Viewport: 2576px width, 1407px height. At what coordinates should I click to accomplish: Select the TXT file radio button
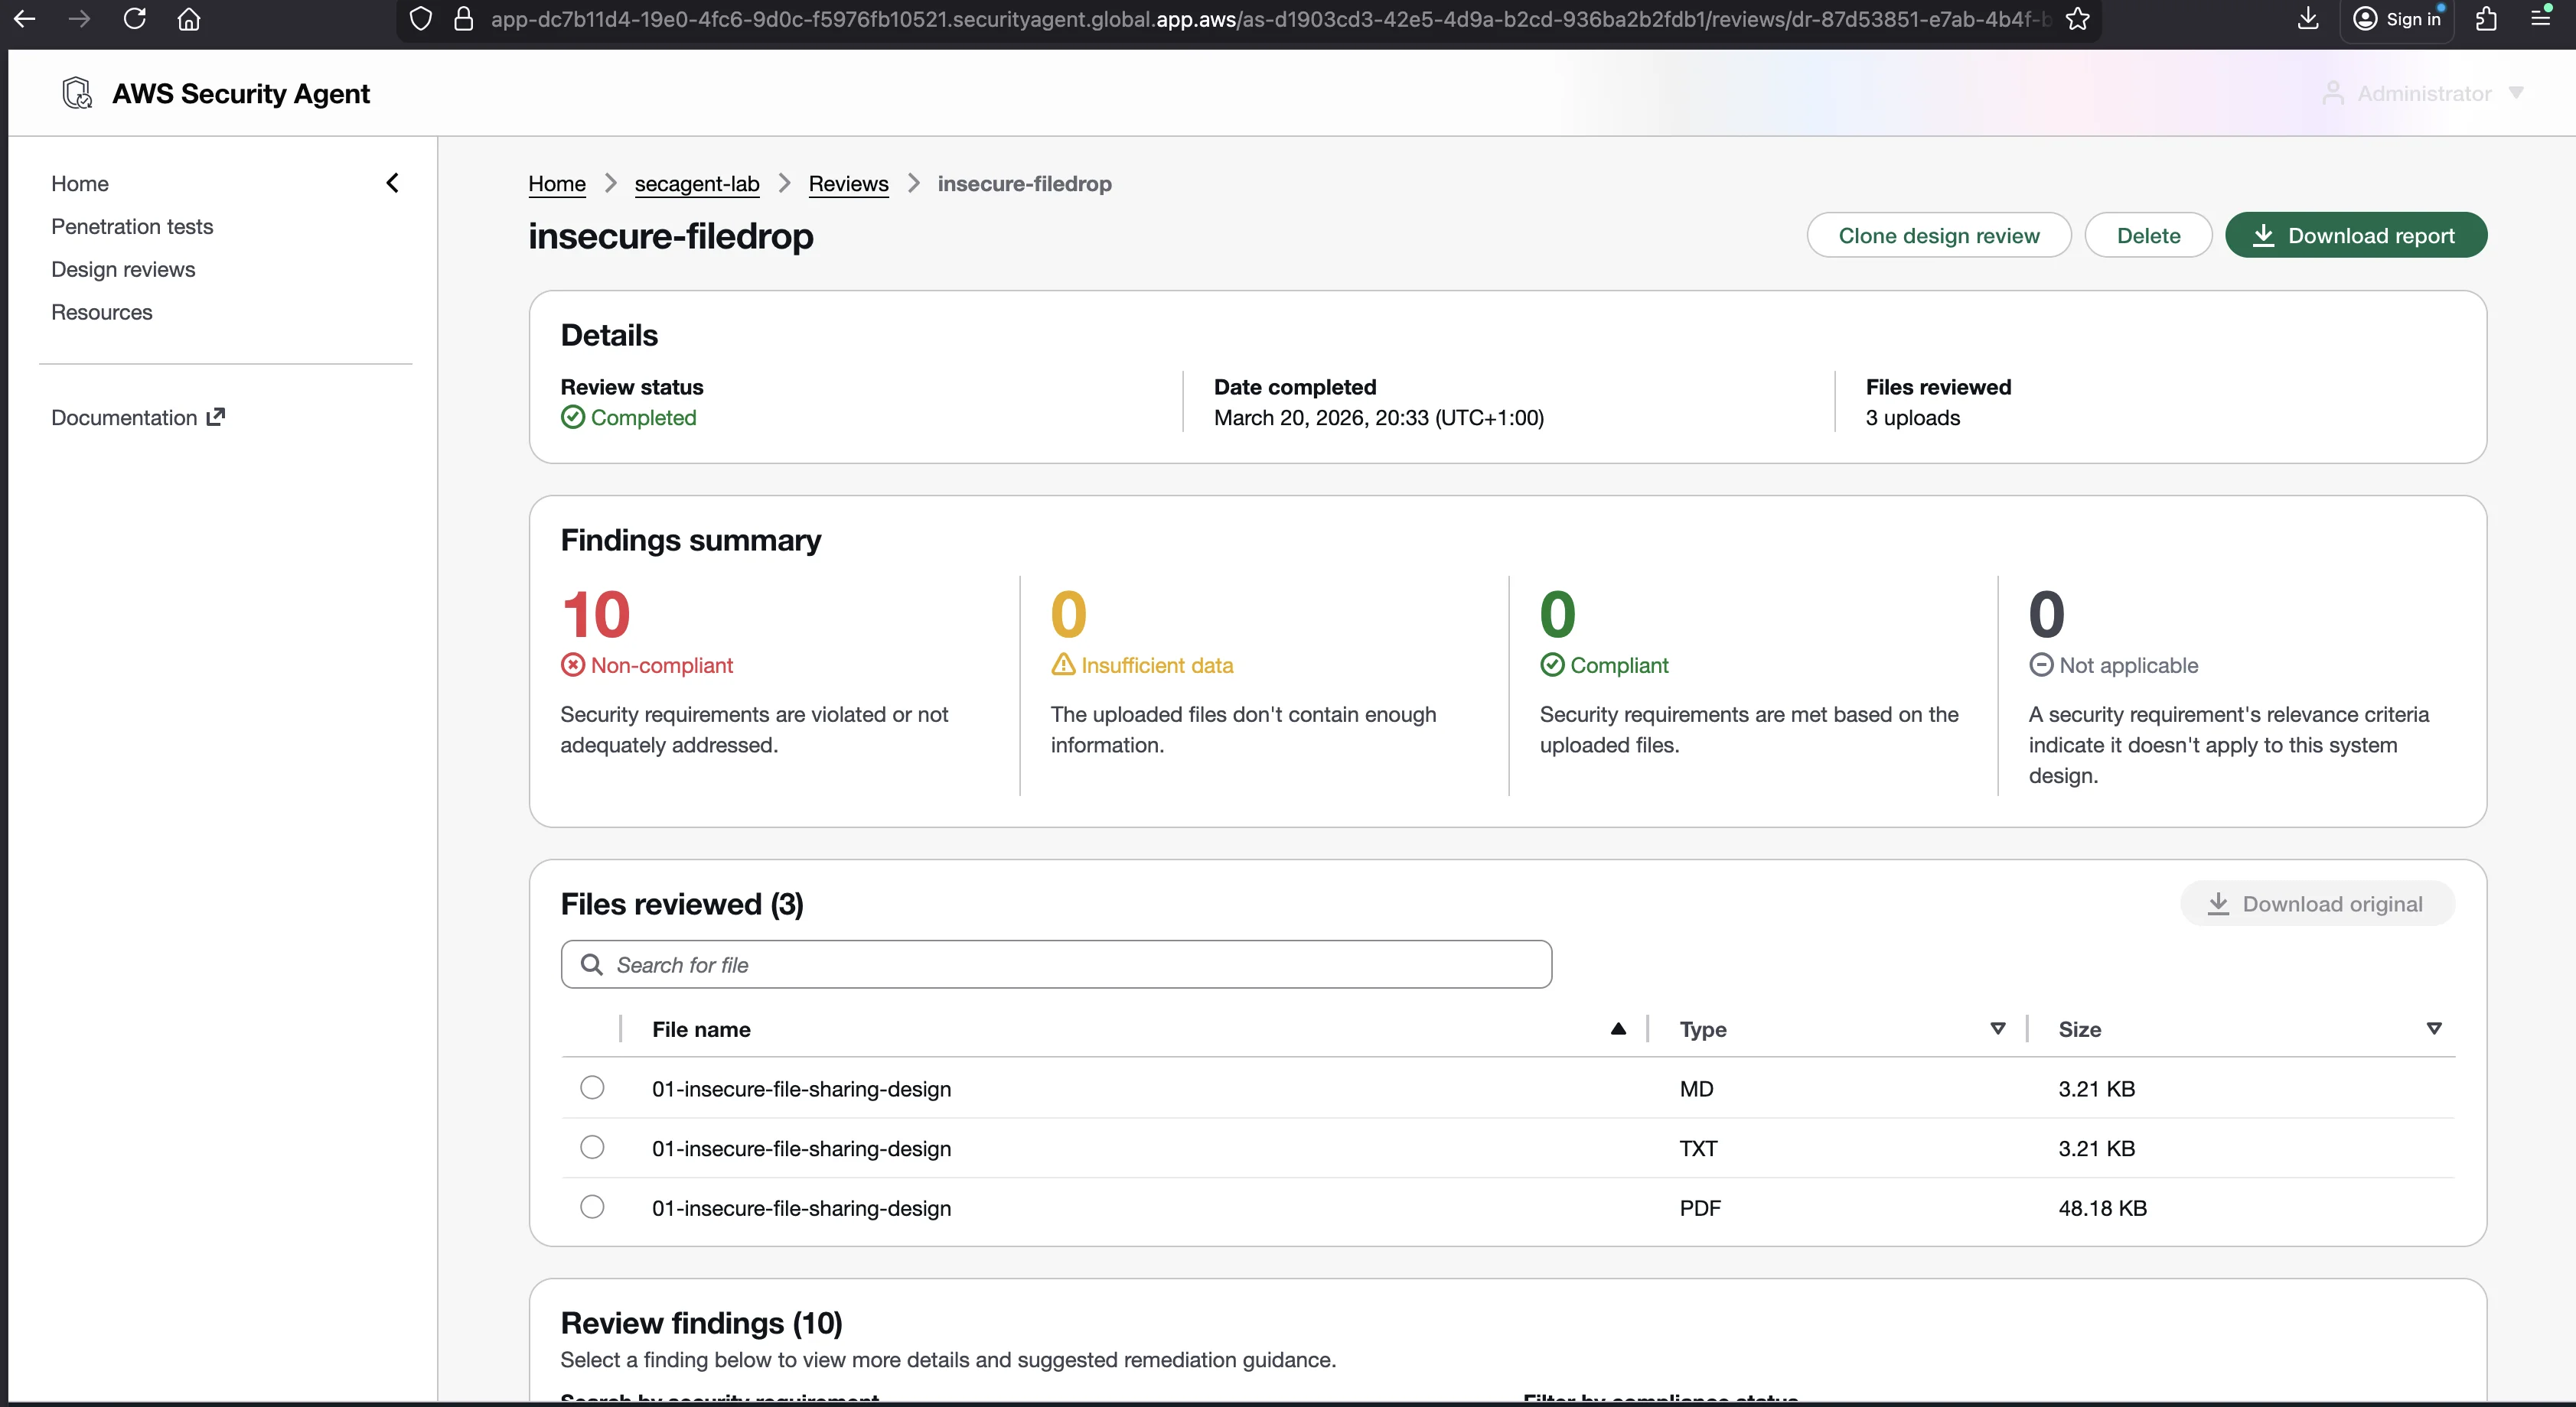point(592,1147)
